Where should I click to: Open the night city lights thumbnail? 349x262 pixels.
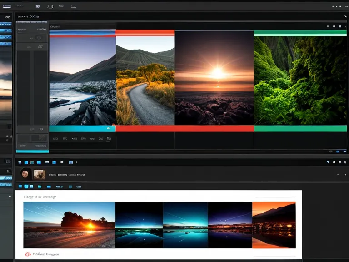pos(230,225)
